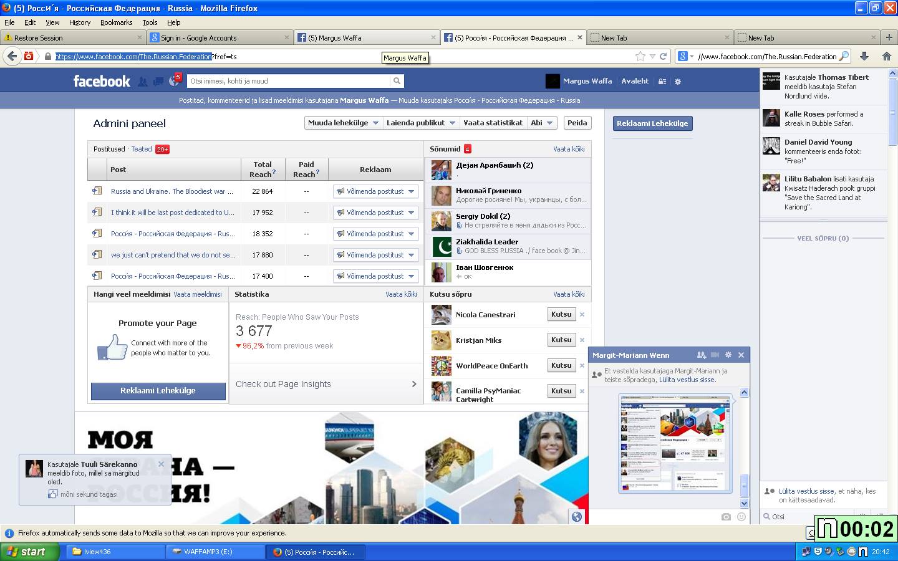Attach photo using chat camera icon
Screen dimensions: 898x561
point(726,517)
